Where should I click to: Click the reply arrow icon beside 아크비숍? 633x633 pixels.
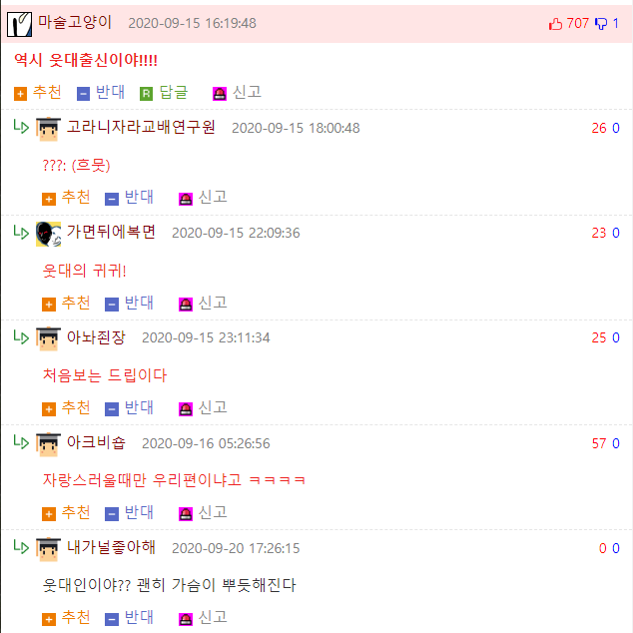click(21, 441)
